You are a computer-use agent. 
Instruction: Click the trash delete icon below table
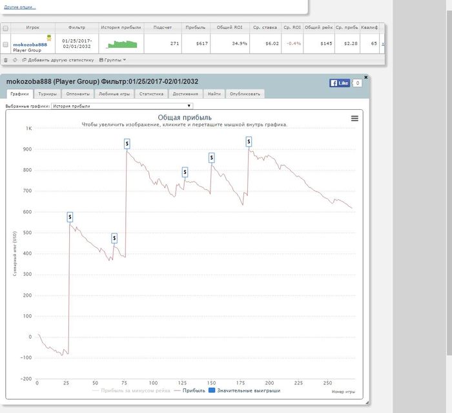click(6, 60)
